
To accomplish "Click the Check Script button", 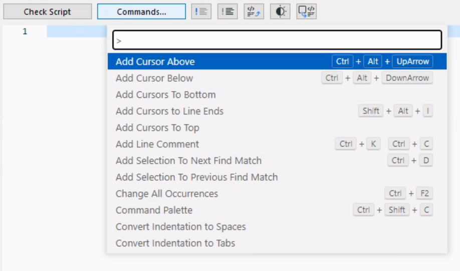I will [48, 11].
